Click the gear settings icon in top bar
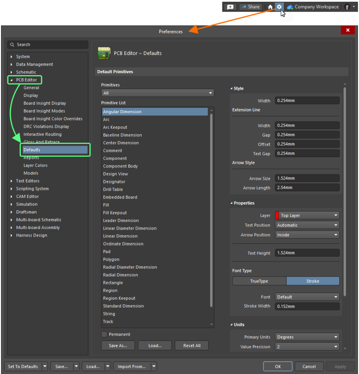The width and height of the screenshot is (359, 374). click(x=279, y=7)
